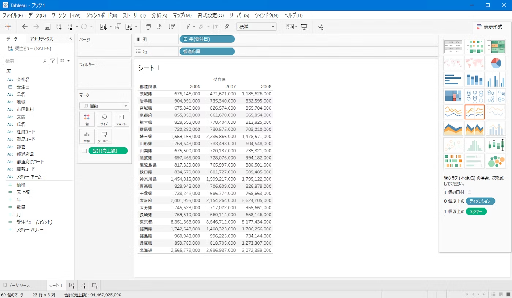This screenshot has width=512, height=298.
Task: Click inside the 検索 field search box
Action: point(26,61)
